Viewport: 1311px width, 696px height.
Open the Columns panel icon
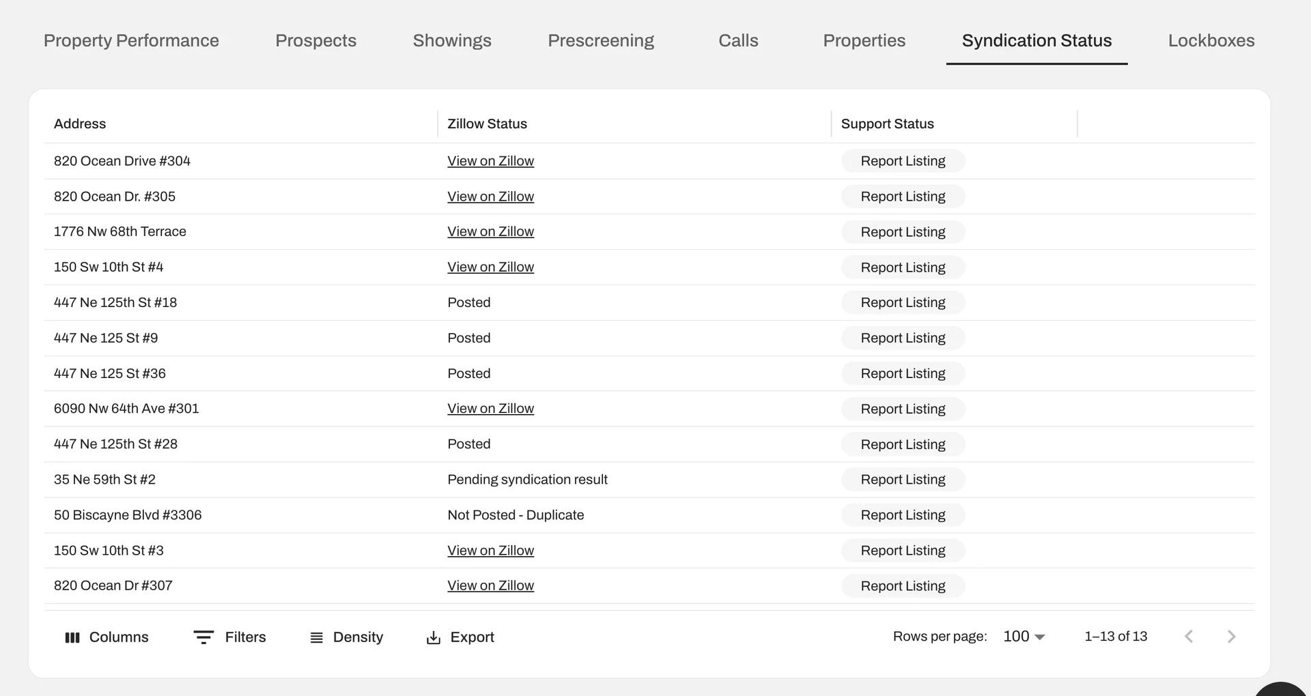(x=72, y=637)
